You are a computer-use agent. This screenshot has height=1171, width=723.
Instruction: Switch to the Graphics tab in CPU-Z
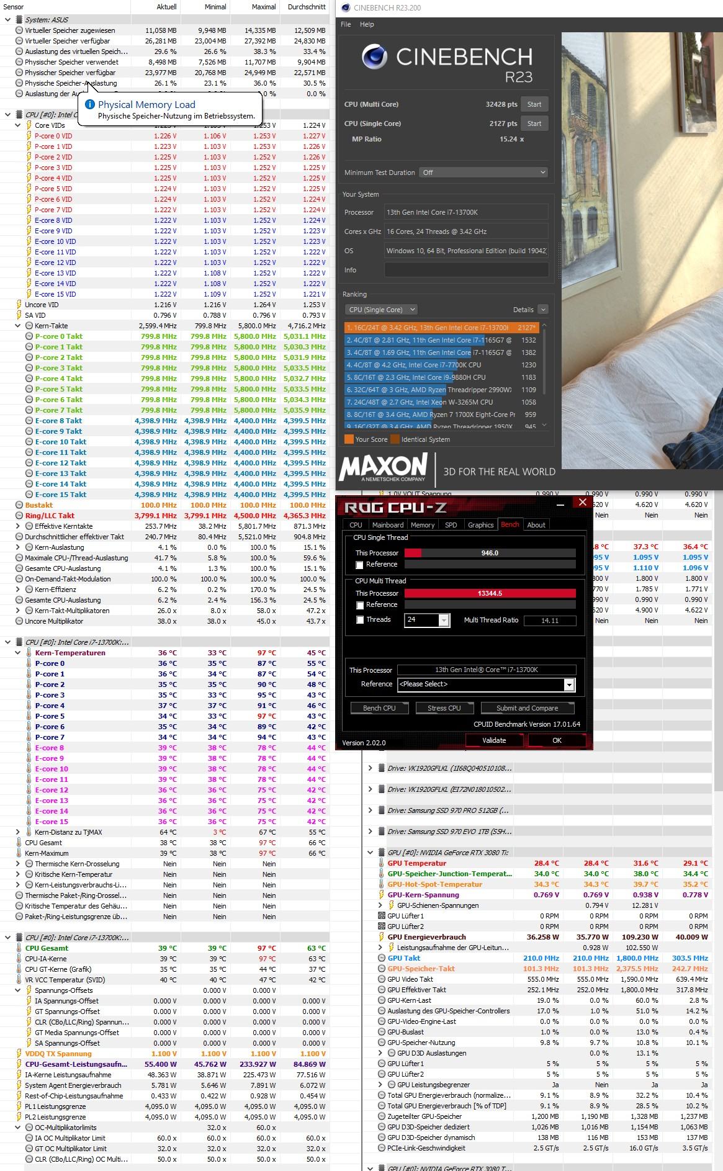(x=480, y=525)
